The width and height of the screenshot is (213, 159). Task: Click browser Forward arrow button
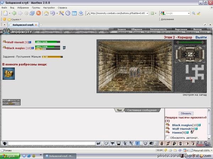tap(20, 13)
